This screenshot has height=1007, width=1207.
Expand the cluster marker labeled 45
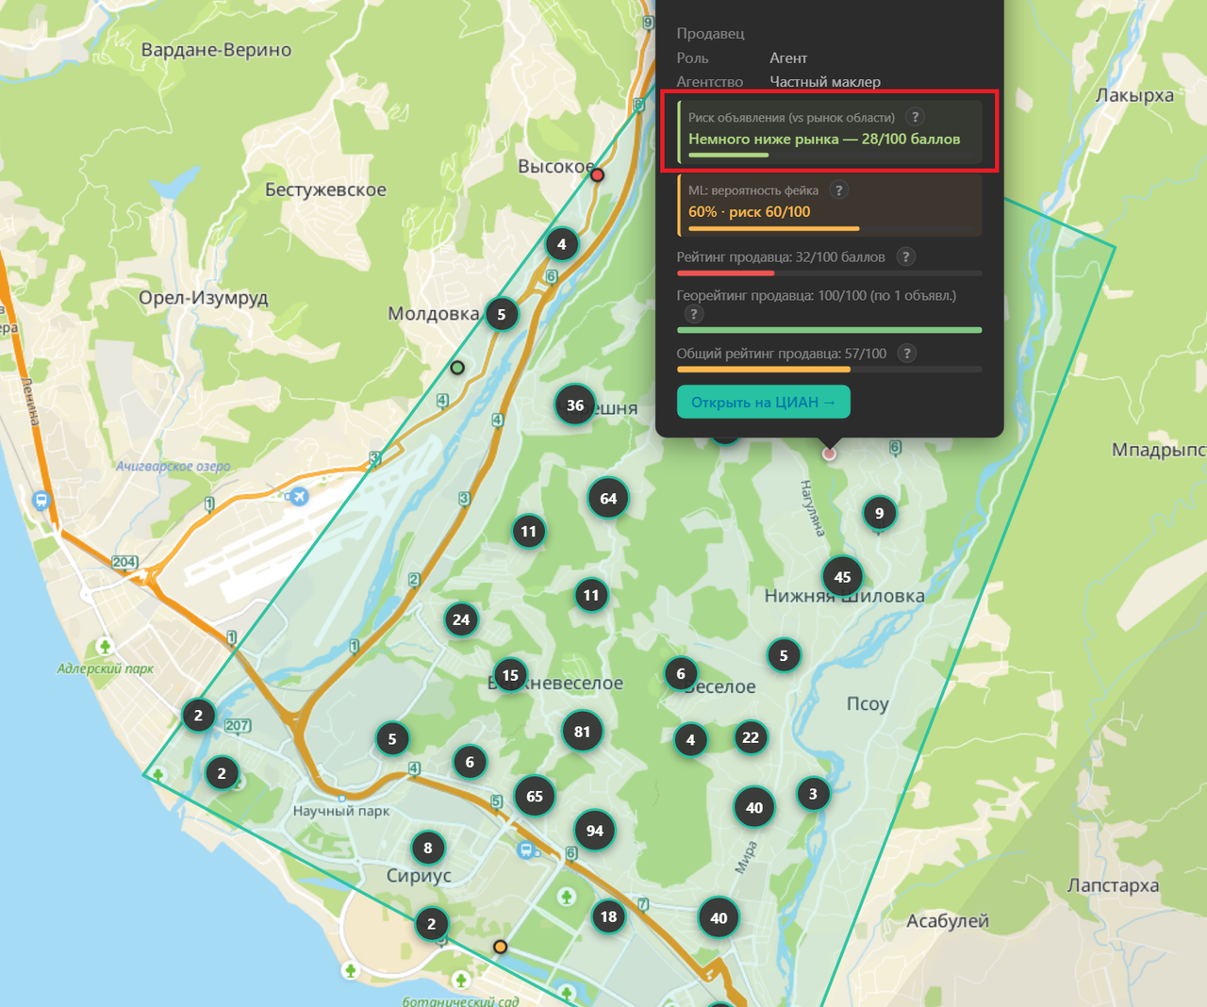pyautogui.click(x=843, y=577)
